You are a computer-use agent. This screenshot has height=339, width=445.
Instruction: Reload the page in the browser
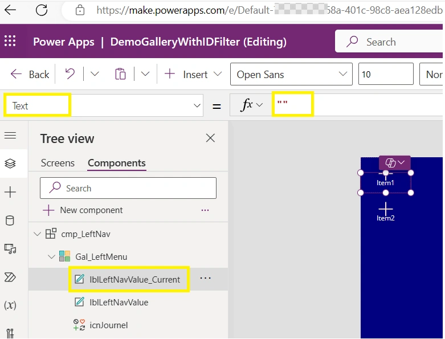(x=42, y=10)
